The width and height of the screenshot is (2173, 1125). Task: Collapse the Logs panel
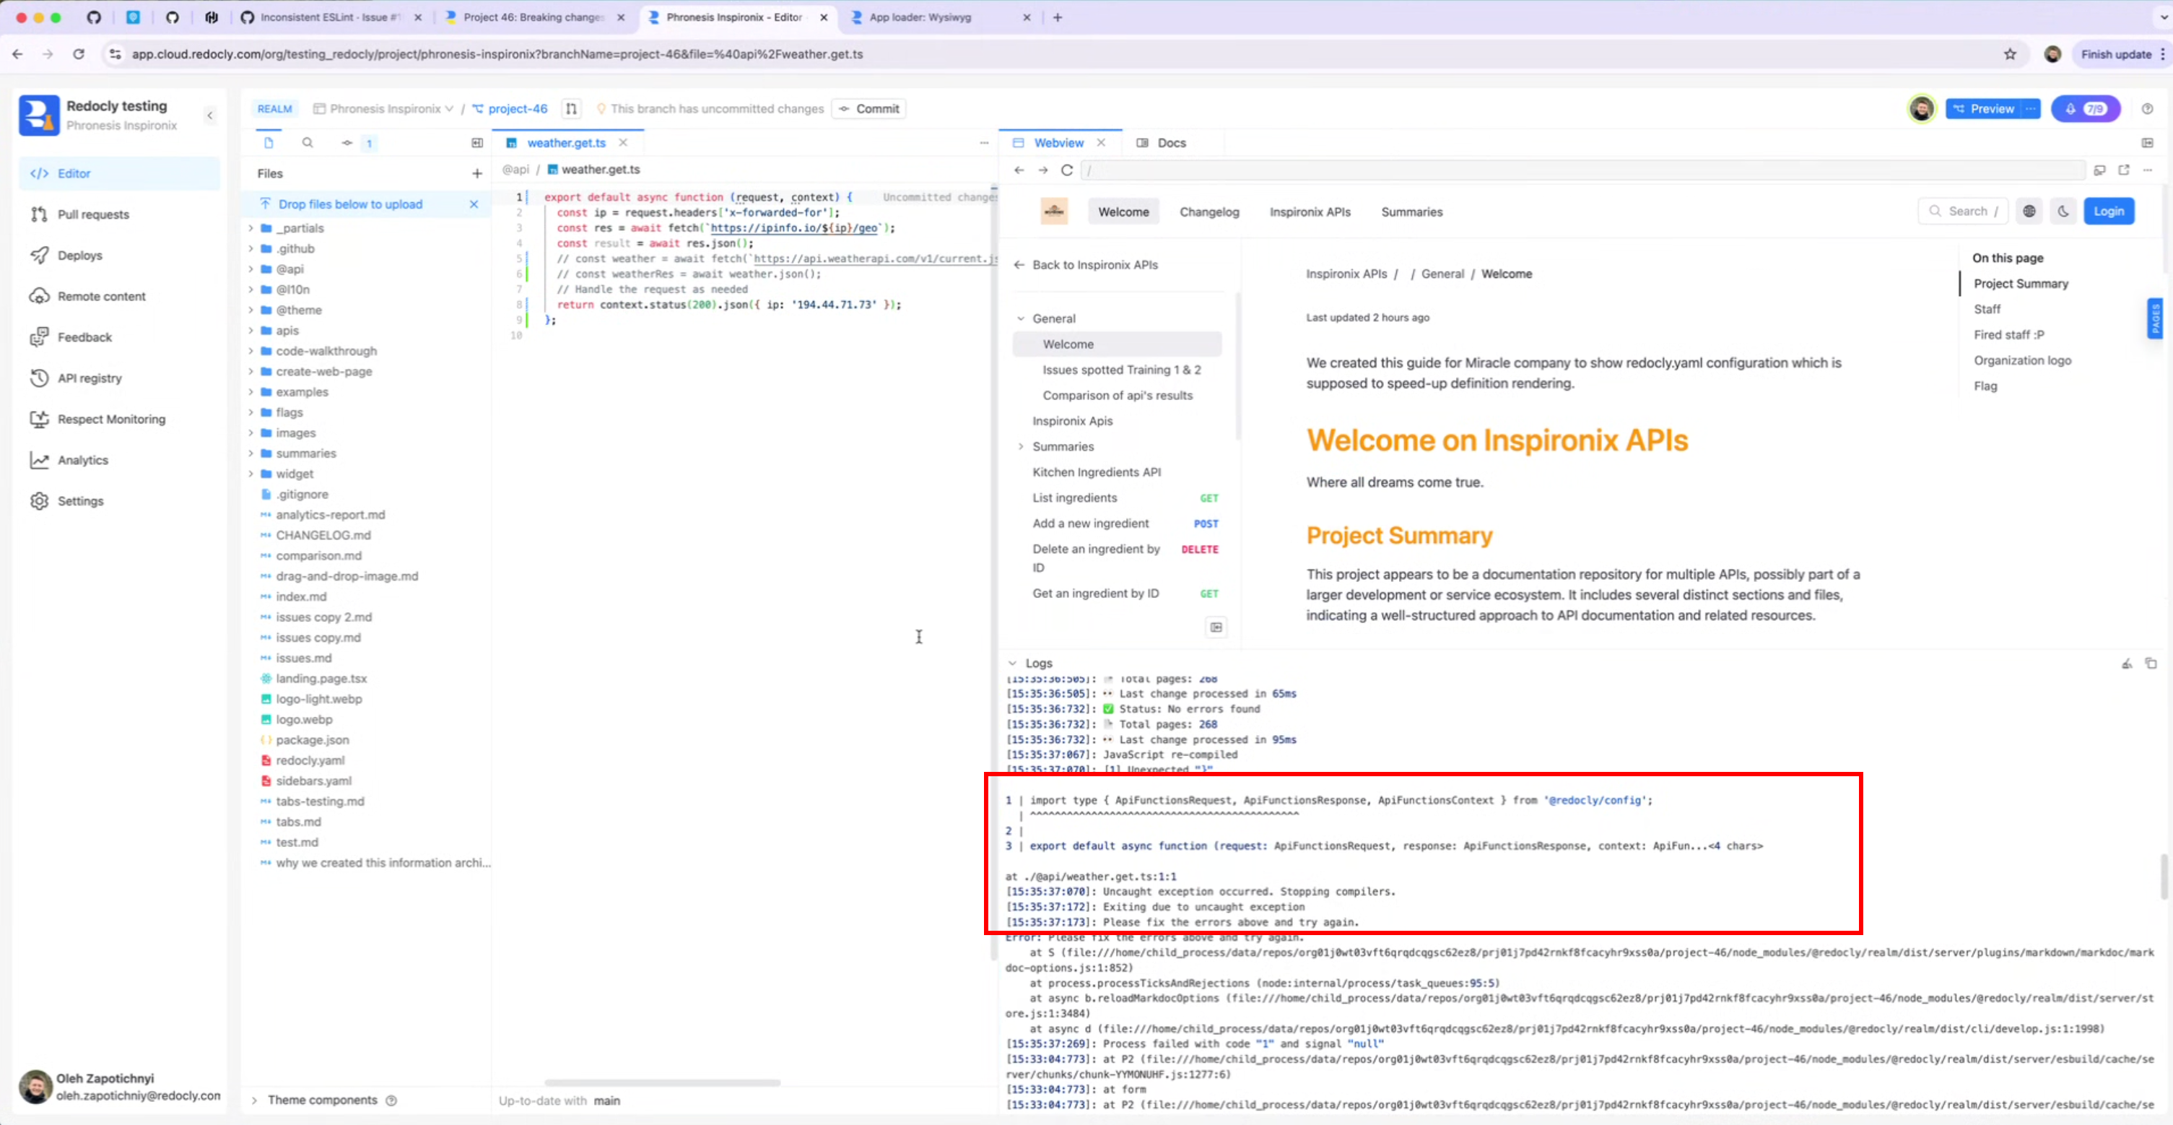point(1012,664)
